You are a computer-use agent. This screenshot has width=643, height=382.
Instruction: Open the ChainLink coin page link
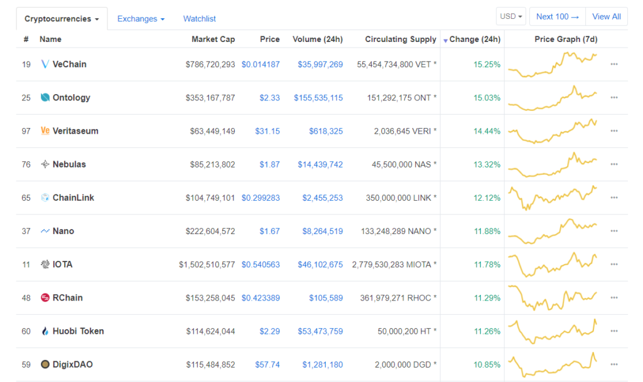[x=73, y=198]
